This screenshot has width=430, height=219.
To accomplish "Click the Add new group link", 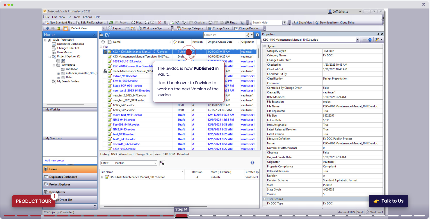I will (x=54, y=161).
